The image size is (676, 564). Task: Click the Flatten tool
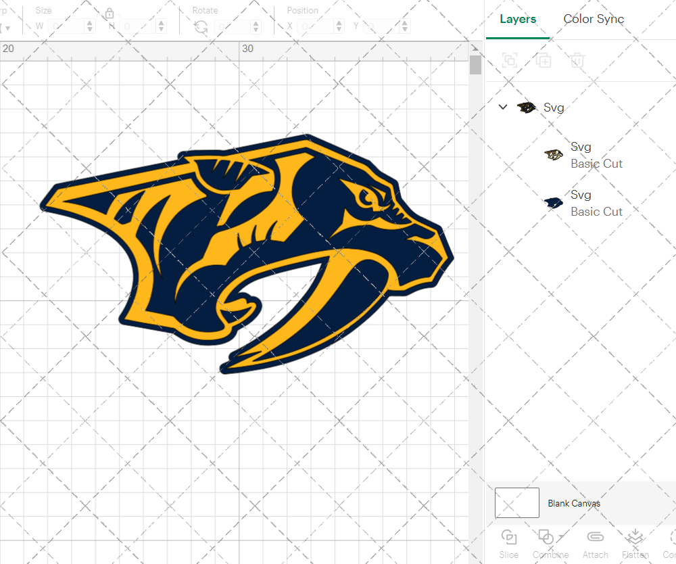pos(635,544)
